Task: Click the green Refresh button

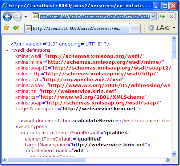Action: click(162, 16)
